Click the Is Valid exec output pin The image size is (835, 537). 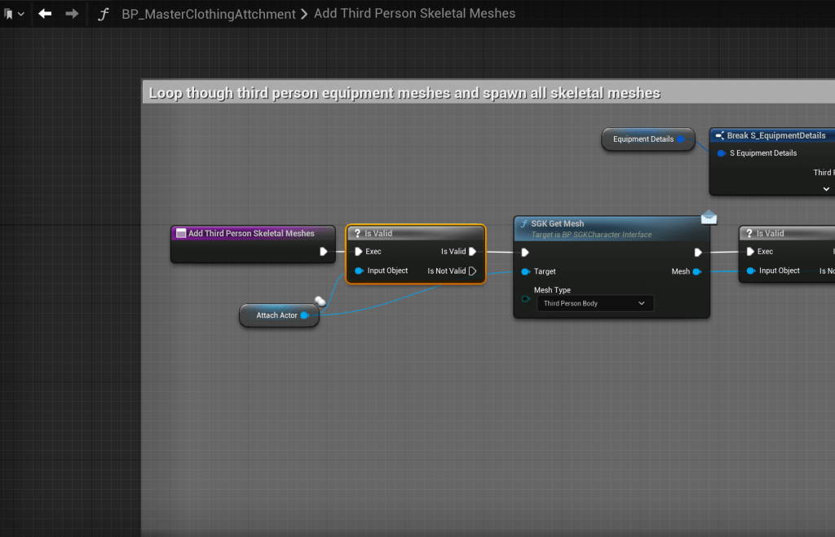pyautogui.click(x=472, y=251)
